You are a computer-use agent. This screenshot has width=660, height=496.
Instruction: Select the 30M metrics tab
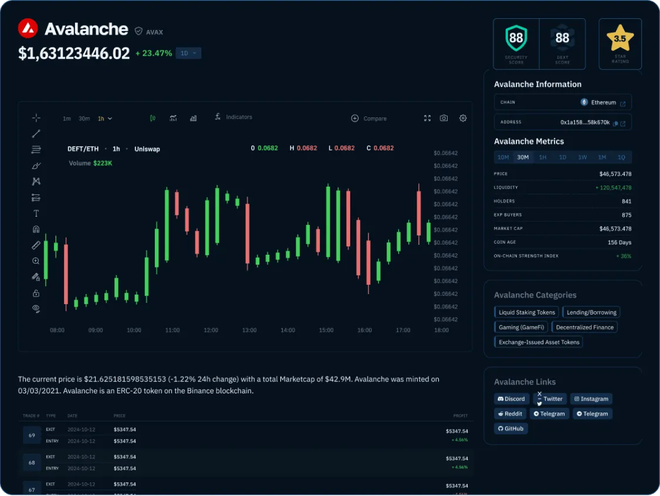523,157
